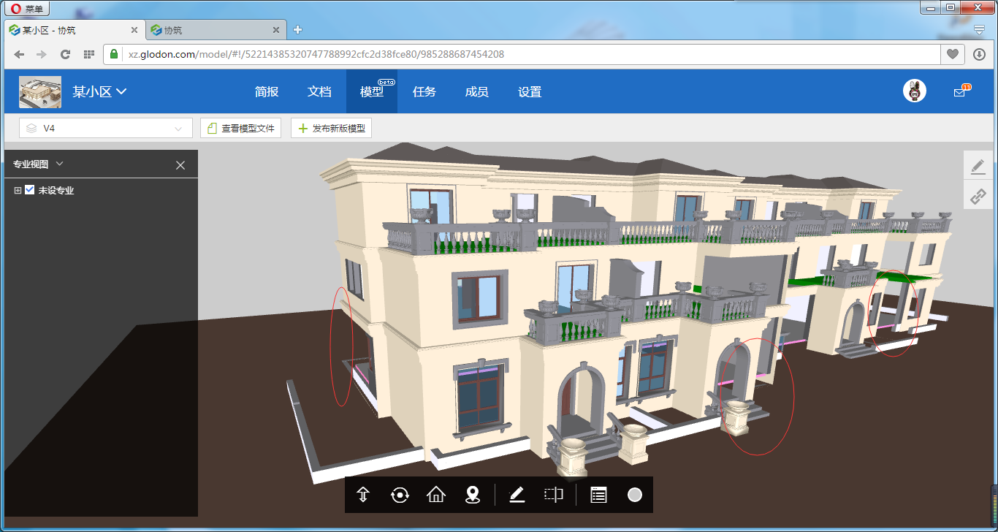Viewport: 998px width, 532px height.
Task: Activate the section box tool in the bottom toolbar
Action: [554, 495]
